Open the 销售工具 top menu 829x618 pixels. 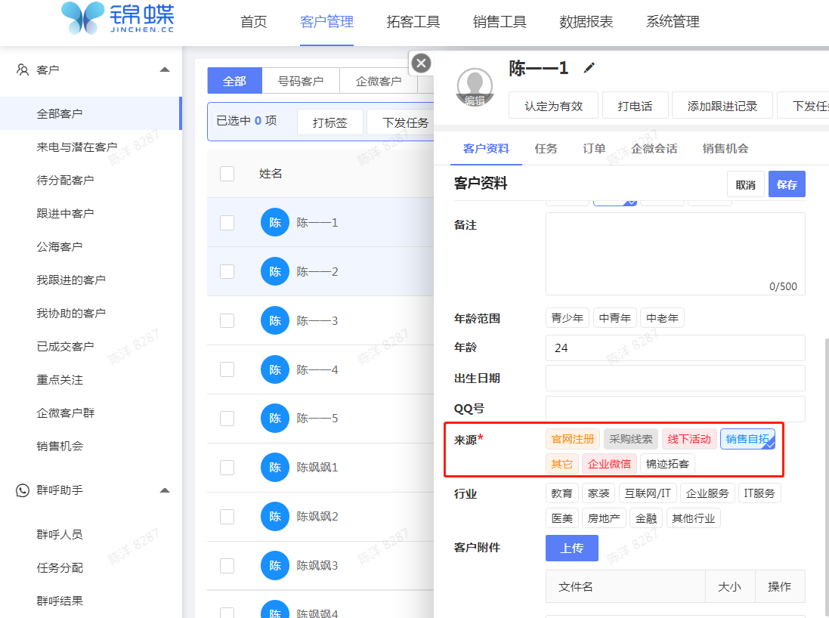click(x=500, y=22)
